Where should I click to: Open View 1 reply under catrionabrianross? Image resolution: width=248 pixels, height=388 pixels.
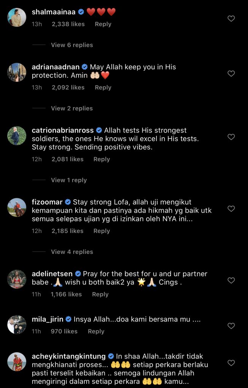[69, 180]
